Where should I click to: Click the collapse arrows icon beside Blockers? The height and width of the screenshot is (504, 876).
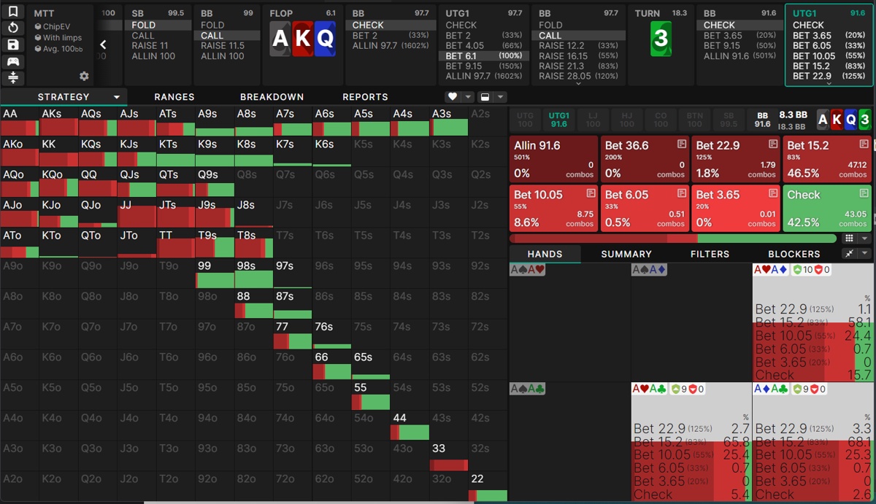[x=848, y=254]
